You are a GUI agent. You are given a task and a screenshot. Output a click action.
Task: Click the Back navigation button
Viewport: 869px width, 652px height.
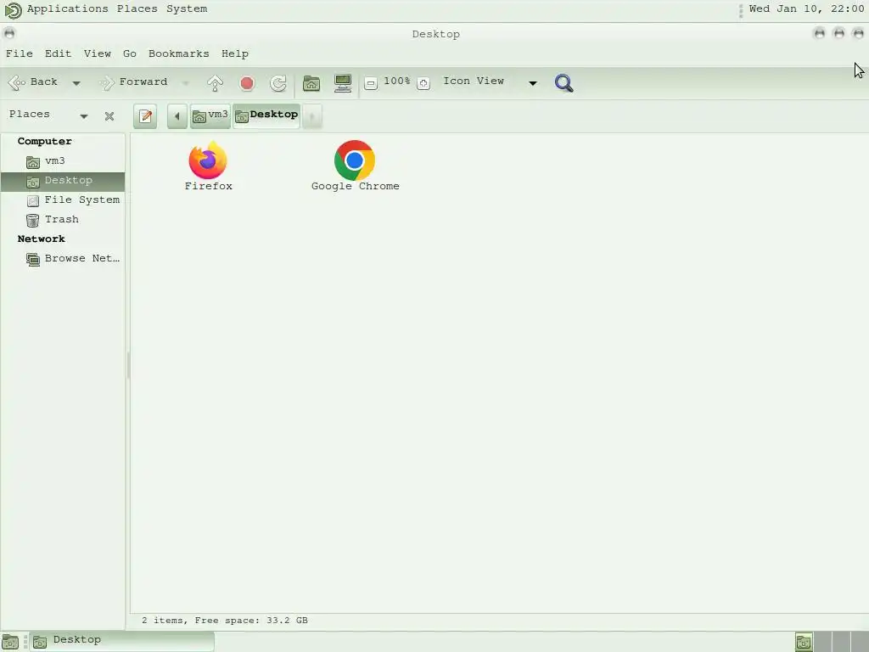(x=33, y=82)
